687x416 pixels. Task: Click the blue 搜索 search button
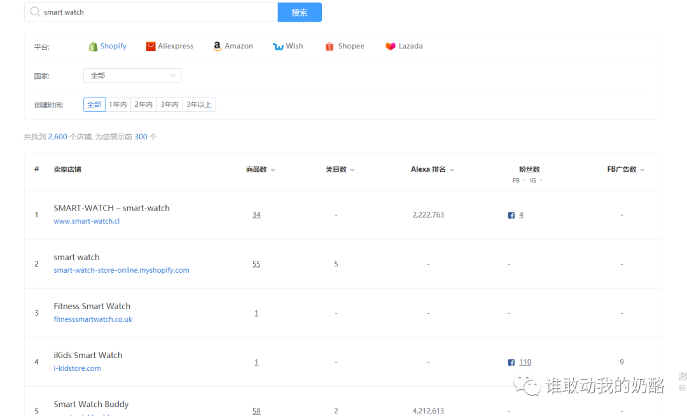pos(300,12)
